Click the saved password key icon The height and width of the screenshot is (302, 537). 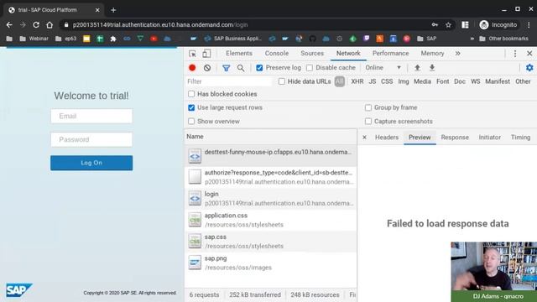[x=435, y=24]
